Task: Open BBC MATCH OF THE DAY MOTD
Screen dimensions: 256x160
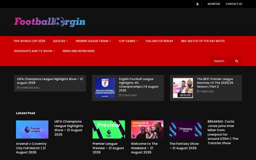Action: [x=203, y=41]
